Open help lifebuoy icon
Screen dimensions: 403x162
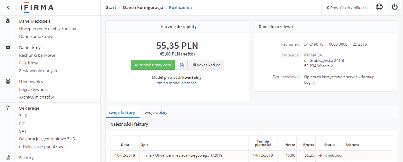click(x=379, y=7)
